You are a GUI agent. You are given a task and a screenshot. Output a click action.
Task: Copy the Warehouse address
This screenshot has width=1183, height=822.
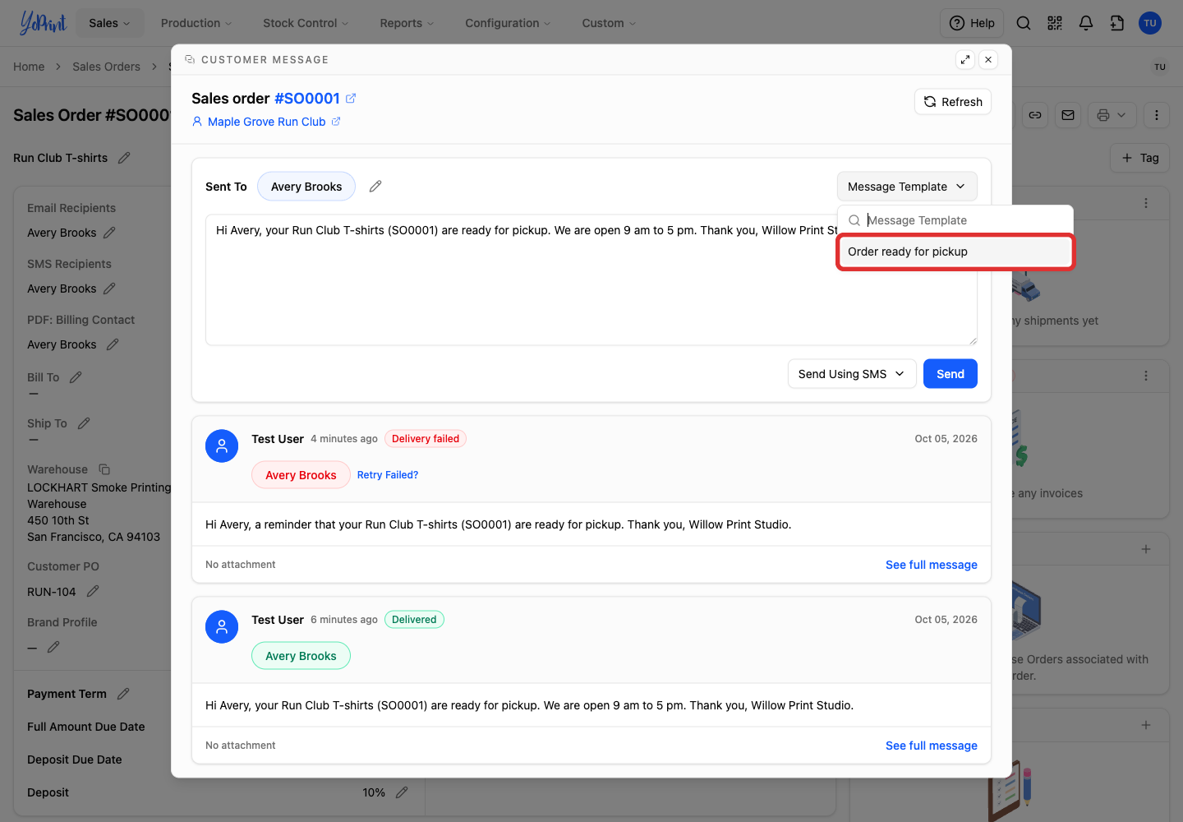(x=104, y=469)
